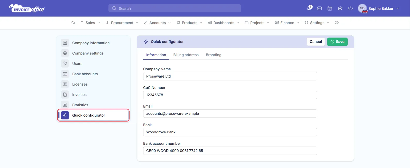410x168 pixels.
Task: Click the Cancel button
Action: [316, 42]
